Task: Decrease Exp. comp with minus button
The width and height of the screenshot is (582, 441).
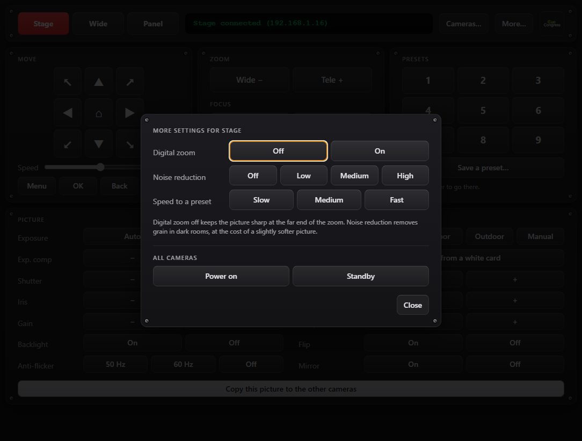Action: [112, 258]
